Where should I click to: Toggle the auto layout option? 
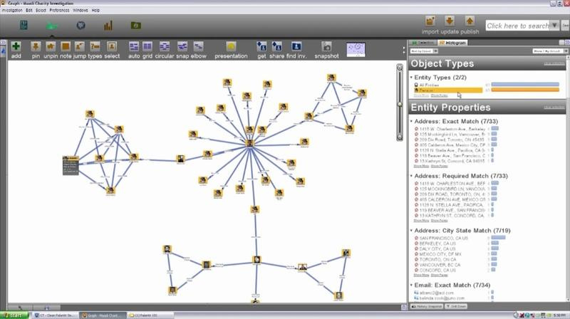coord(134,46)
